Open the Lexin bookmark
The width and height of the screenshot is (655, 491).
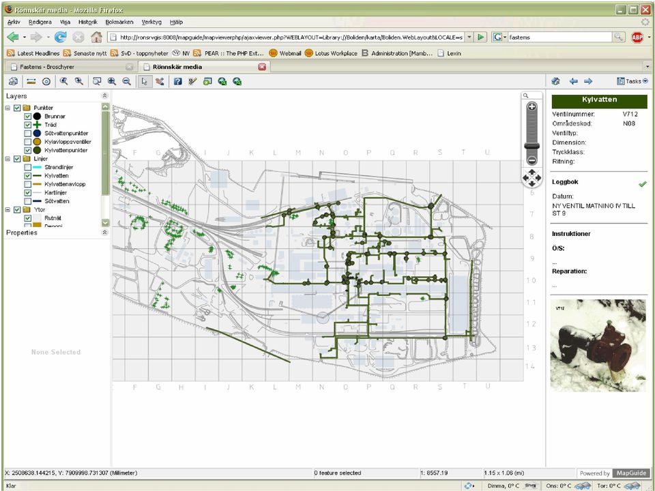(449, 53)
